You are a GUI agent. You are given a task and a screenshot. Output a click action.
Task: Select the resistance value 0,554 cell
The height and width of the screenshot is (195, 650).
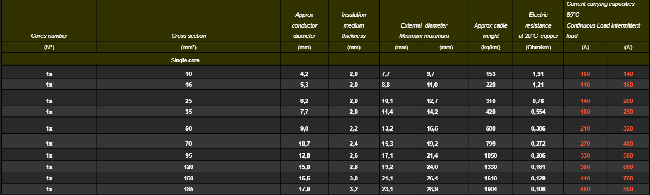(538, 111)
